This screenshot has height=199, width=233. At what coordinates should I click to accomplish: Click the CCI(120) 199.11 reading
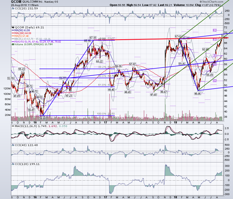click(x=27, y=164)
